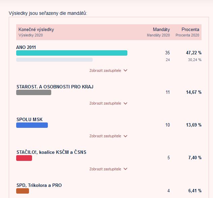Click the ANO 2011 party name
213x198 pixels.
click(26, 47)
